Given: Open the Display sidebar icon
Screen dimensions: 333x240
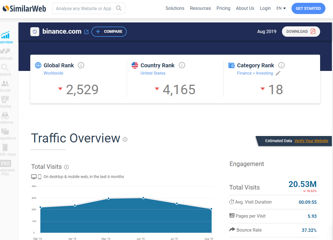Looking at the screenshot, I should (x=5, y=100).
